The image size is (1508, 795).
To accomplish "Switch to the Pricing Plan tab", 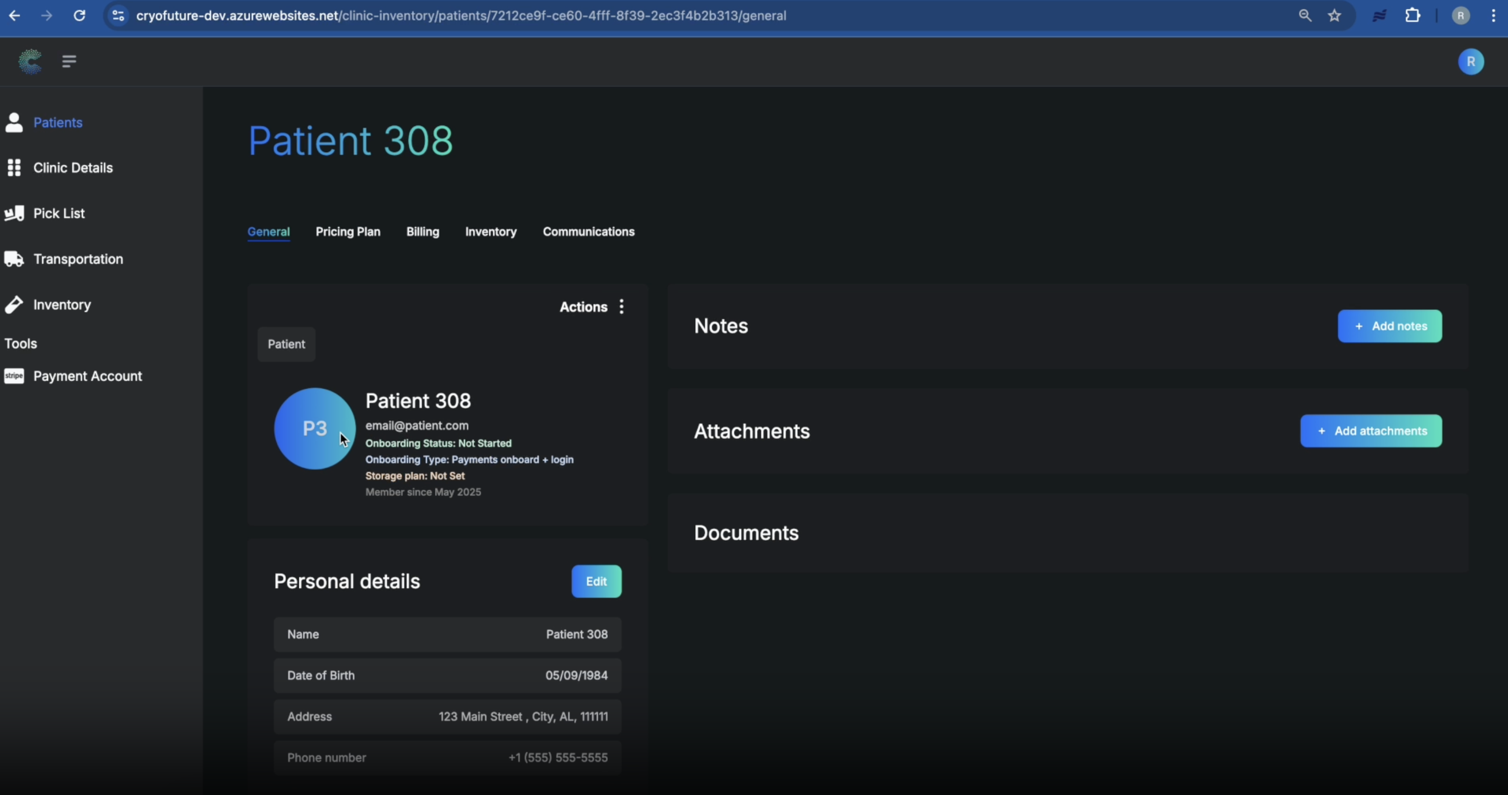I will click(348, 232).
